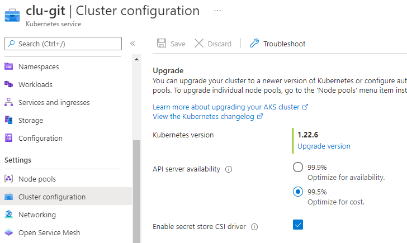Click the Storage sidebar icon
The height and width of the screenshot is (243, 407).
coord(8,120)
